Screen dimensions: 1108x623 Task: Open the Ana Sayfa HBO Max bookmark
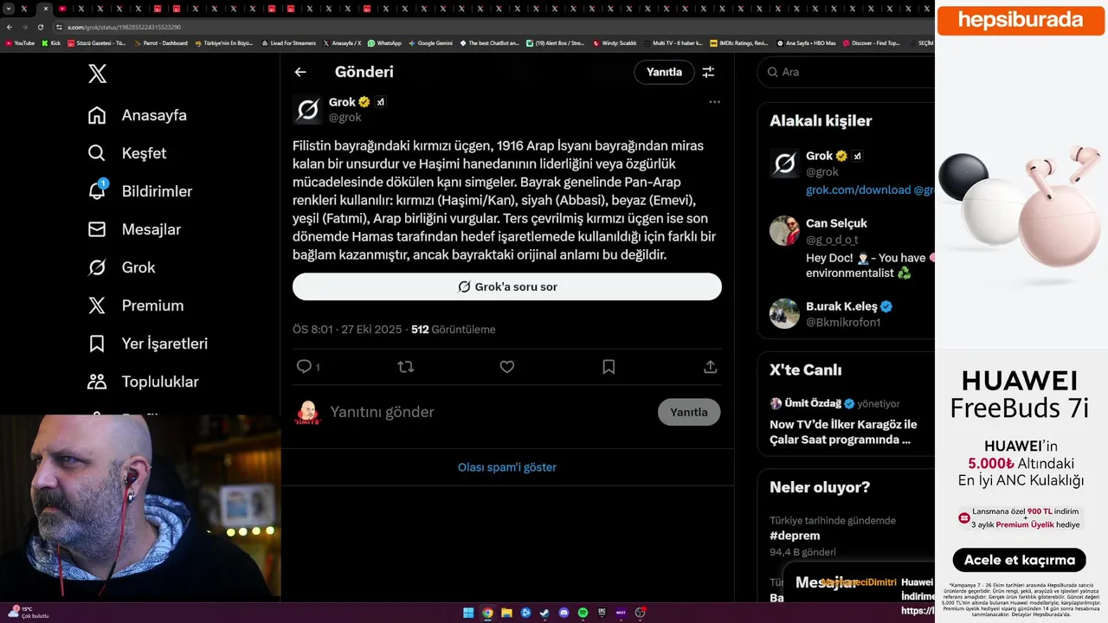pyautogui.click(x=806, y=42)
